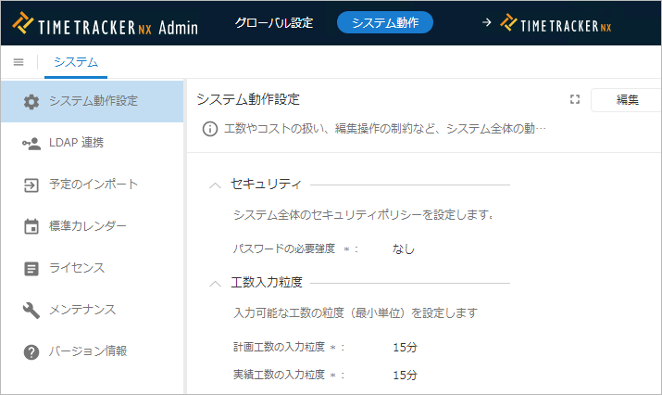This screenshot has height=395, width=662.
Task: Click the LDAP 連携 user icon
Action: coord(31,143)
